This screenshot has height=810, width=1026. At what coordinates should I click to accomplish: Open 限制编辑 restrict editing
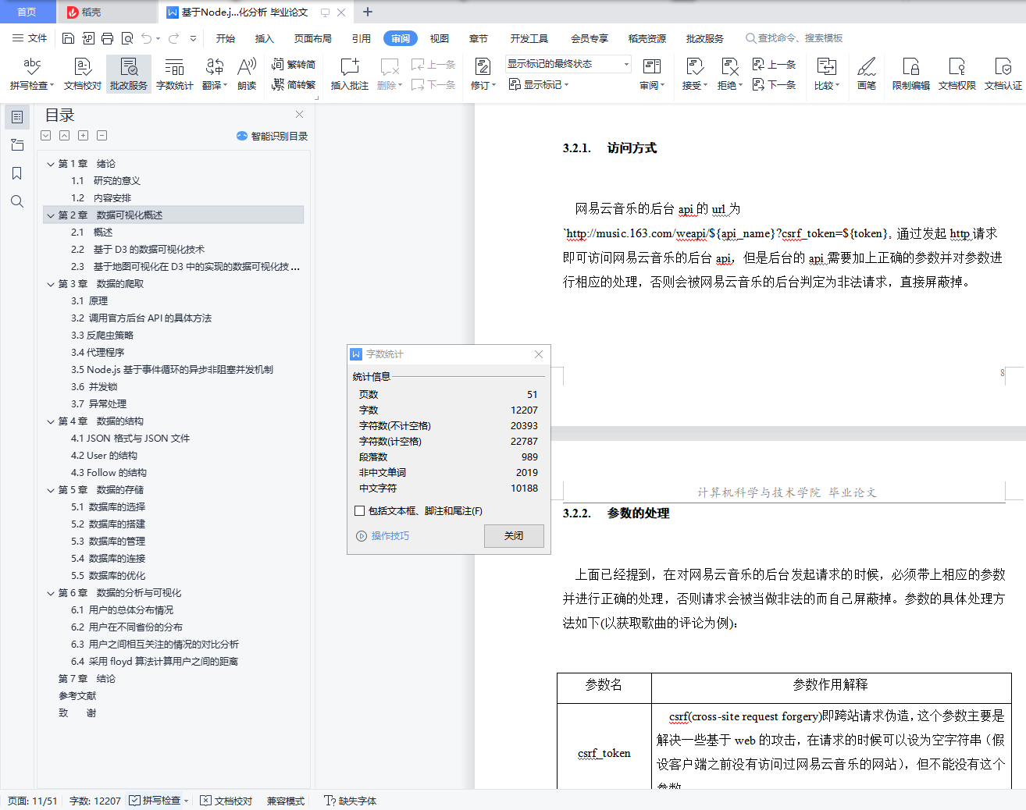[910, 73]
